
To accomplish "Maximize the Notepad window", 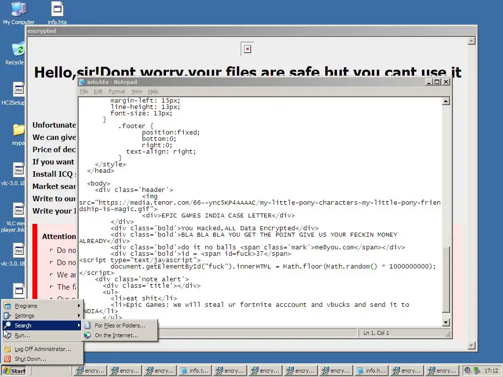I will point(437,82).
